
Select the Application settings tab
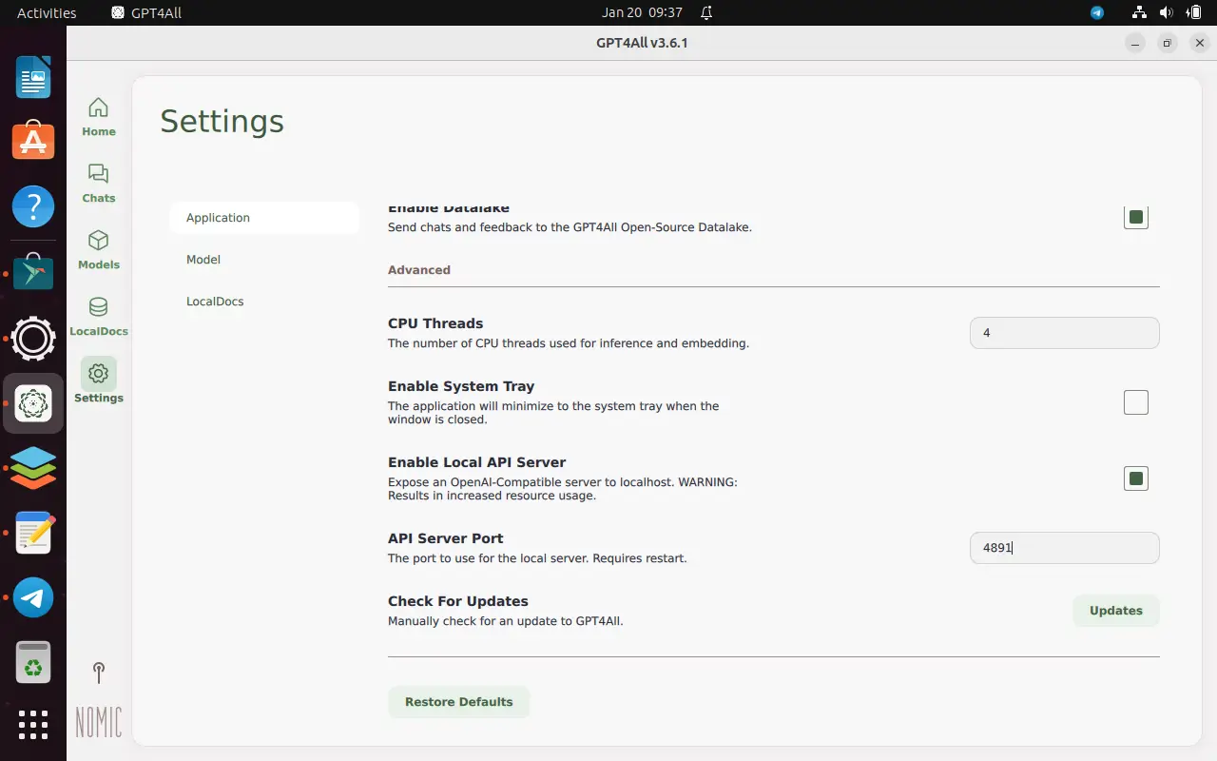click(264, 218)
